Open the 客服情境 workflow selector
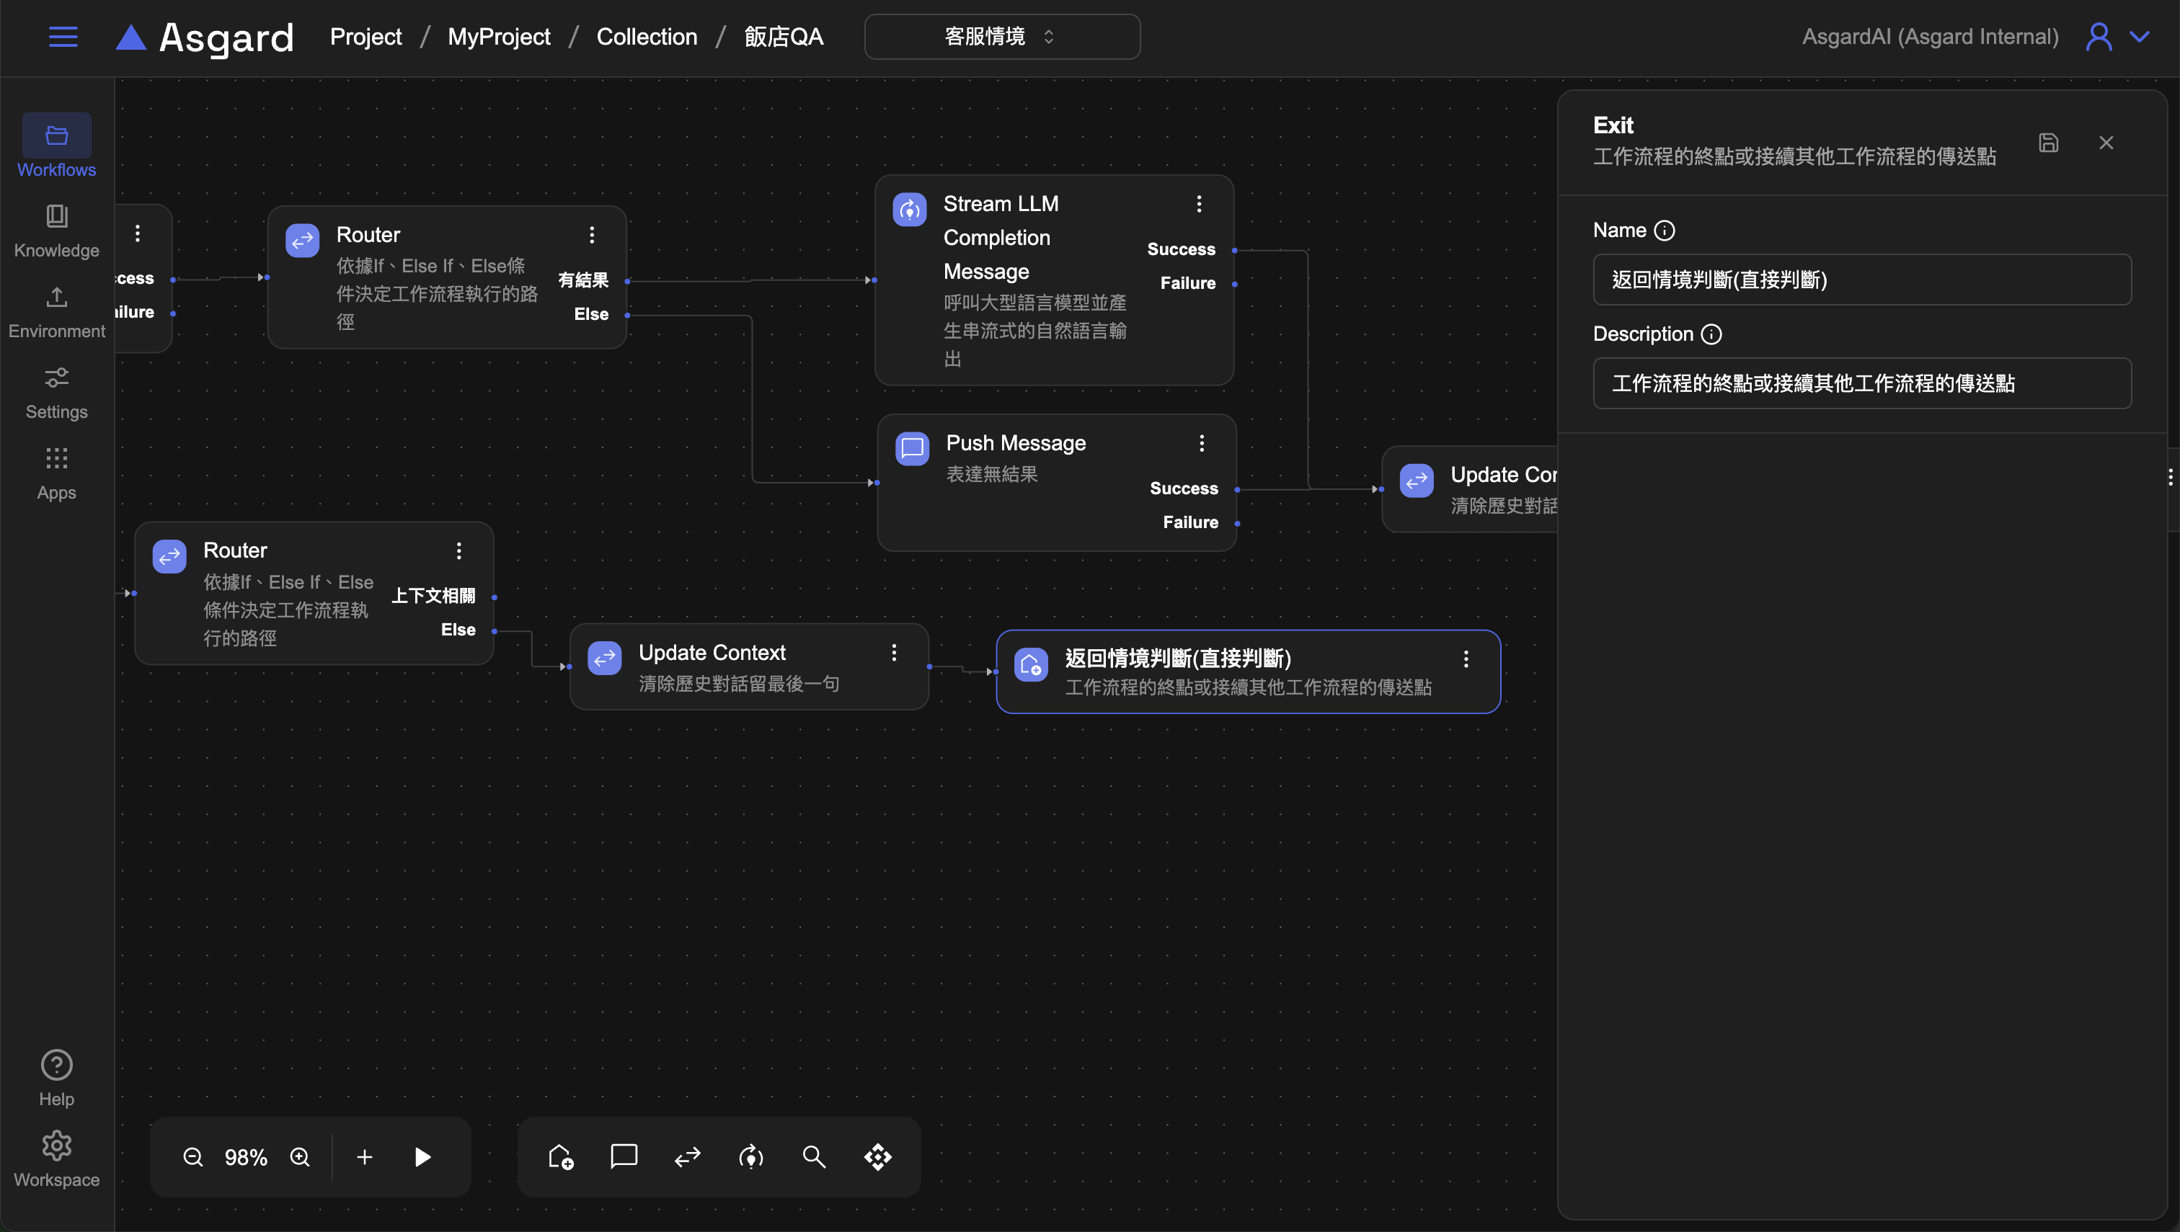Viewport: 2180px width, 1232px height. tap(1001, 37)
